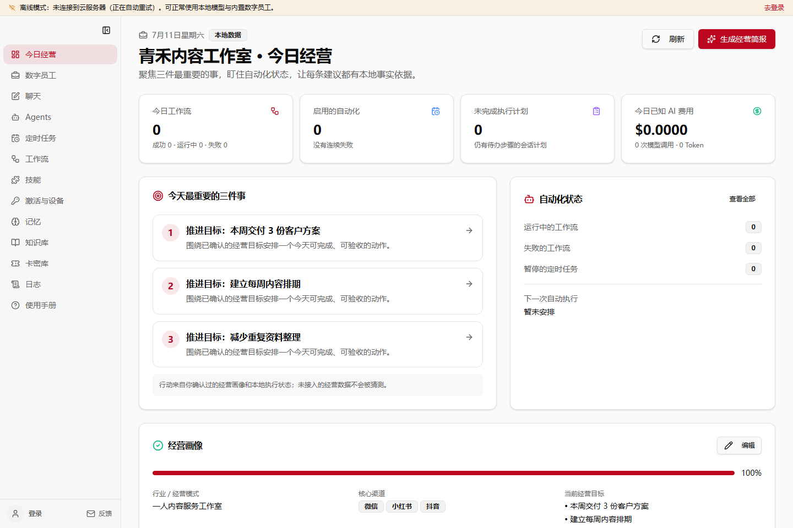The height and width of the screenshot is (528, 793).
Task: Click 生成经营简报 button
Action: coord(737,39)
